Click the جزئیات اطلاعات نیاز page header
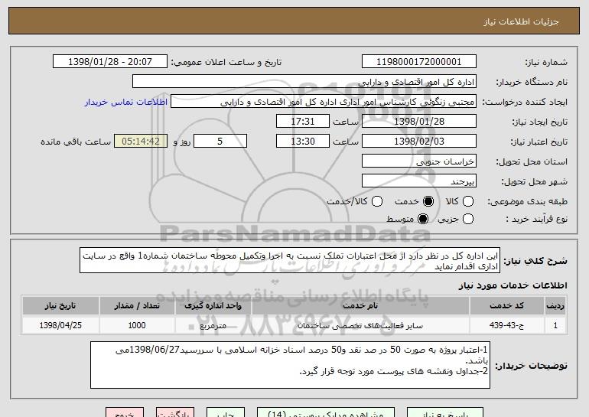This screenshot has height=417, width=589. click(521, 21)
